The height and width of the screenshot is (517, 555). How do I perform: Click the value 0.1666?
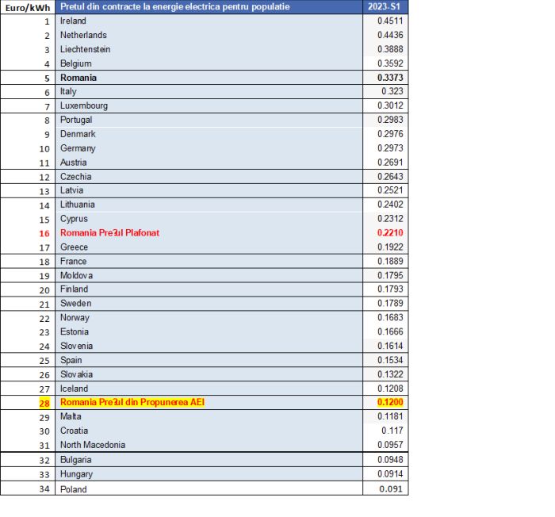(x=390, y=331)
